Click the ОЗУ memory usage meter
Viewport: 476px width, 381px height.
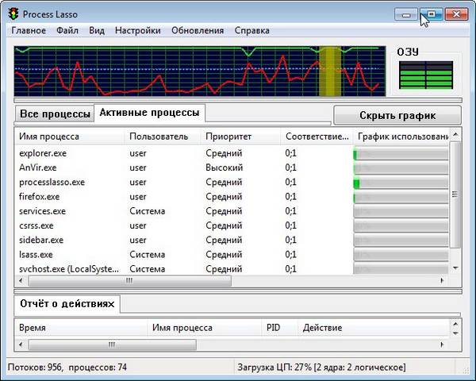click(428, 77)
